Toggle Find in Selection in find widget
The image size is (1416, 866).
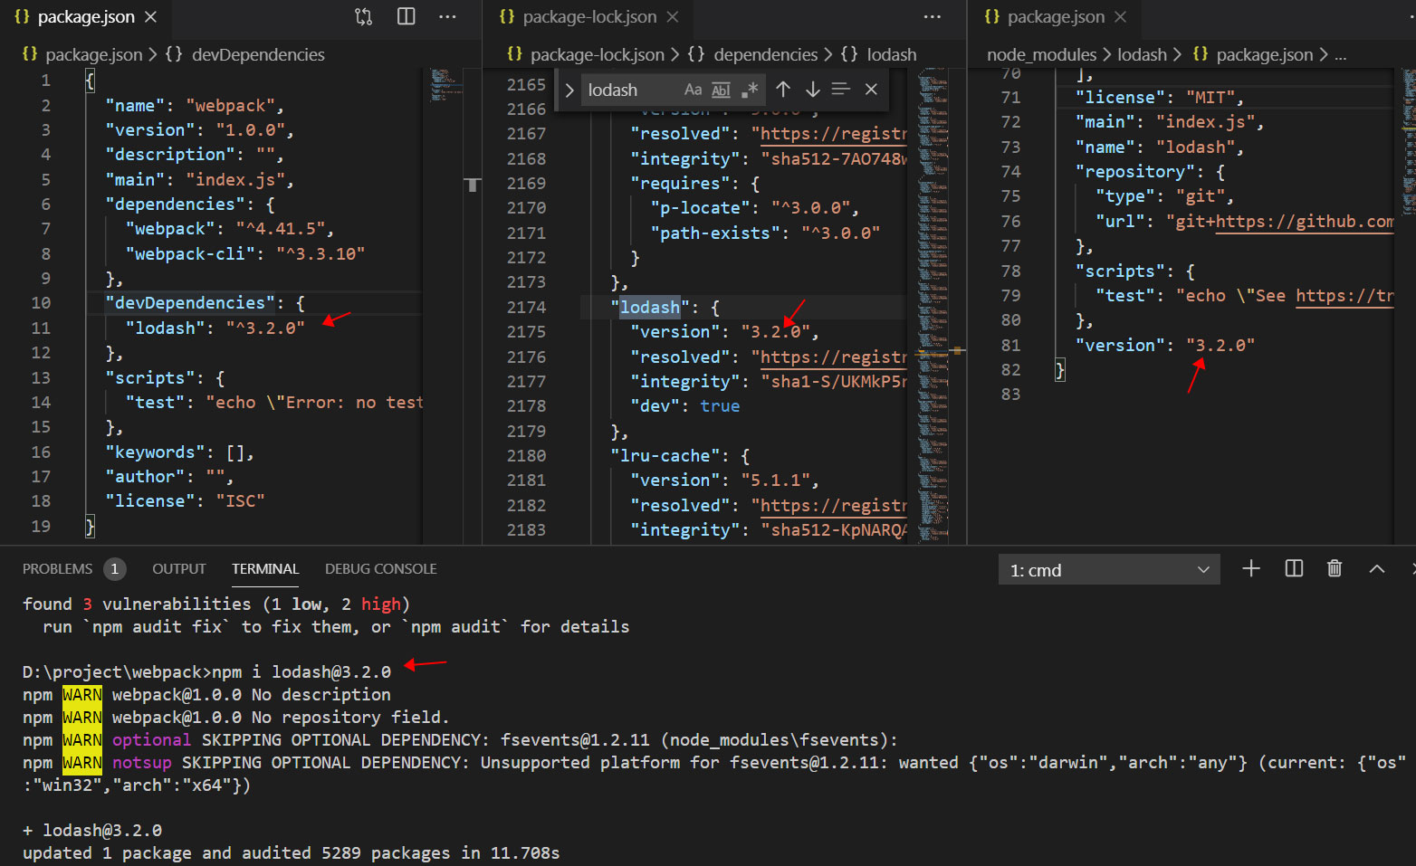tap(841, 89)
